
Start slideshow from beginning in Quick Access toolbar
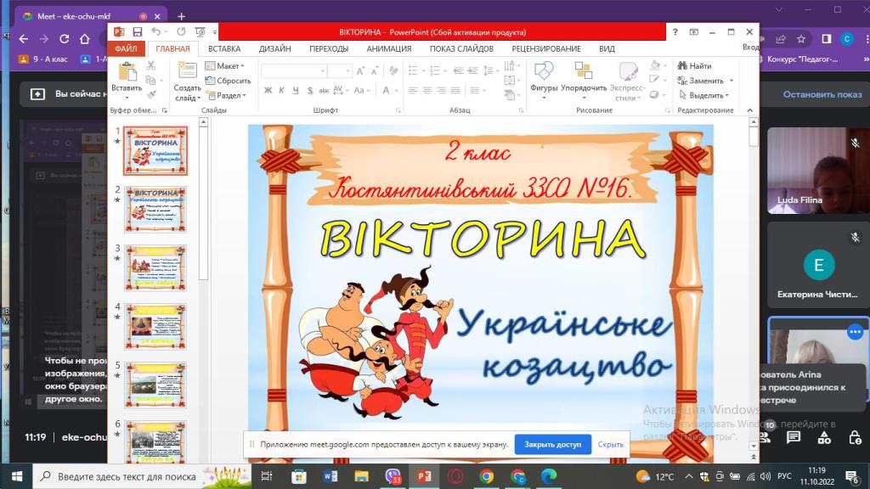point(201,32)
